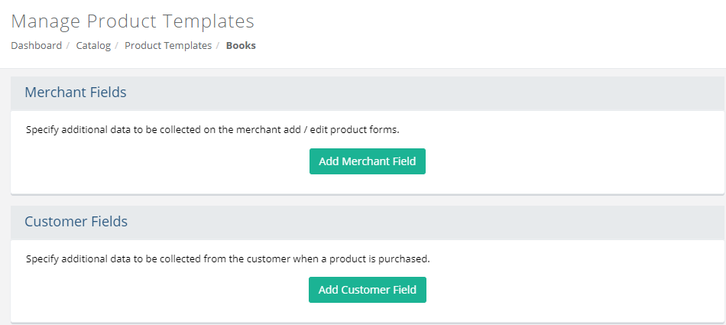
Task: Click the Customer Fields panel heading
Action: coord(76,222)
